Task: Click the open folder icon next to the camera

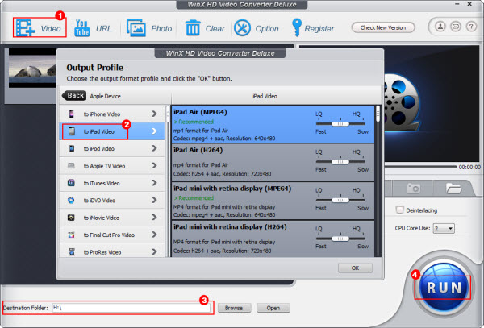Action: pyautogui.click(x=453, y=187)
